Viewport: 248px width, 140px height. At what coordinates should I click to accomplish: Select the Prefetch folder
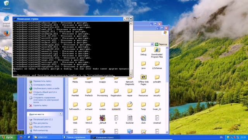click(x=89, y=93)
